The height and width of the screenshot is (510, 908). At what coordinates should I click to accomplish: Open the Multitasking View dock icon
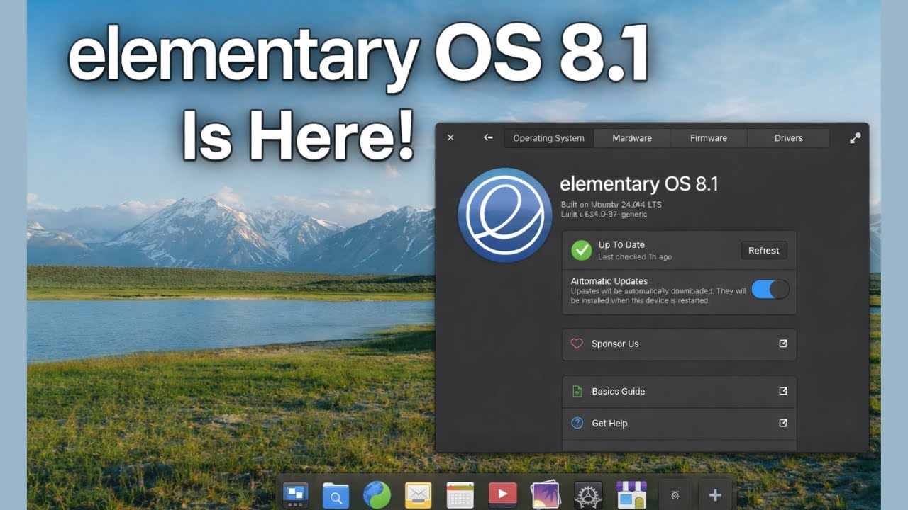295,494
